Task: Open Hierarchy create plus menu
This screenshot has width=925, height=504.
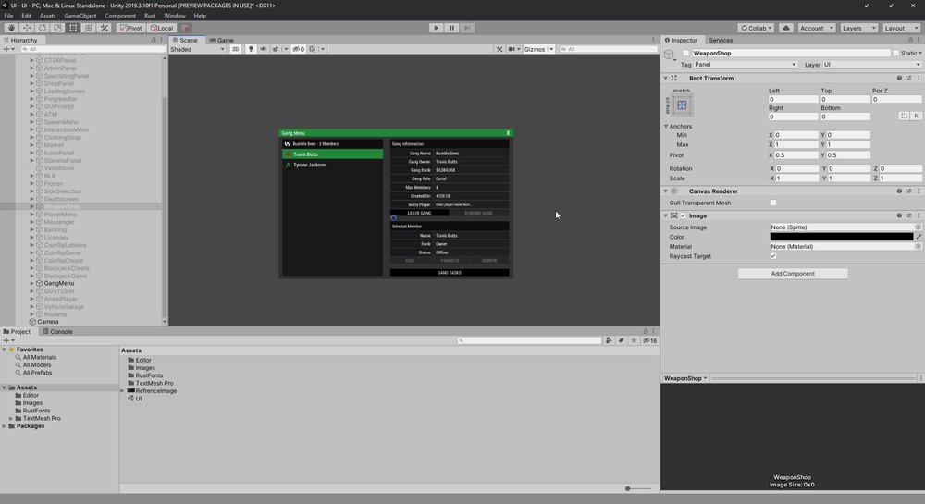Action: pos(8,49)
